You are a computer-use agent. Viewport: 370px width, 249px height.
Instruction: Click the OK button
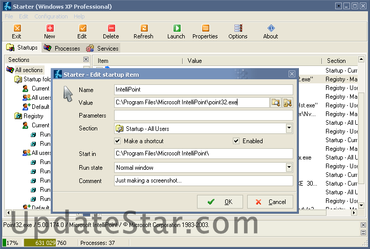[x=220, y=202]
